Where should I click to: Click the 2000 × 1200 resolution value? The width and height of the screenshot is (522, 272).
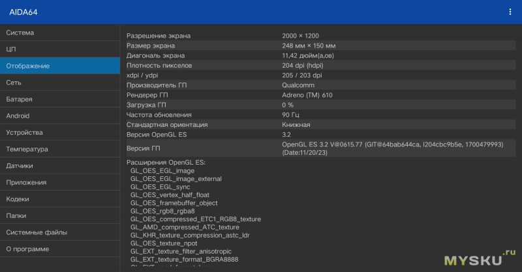[x=300, y=36]
